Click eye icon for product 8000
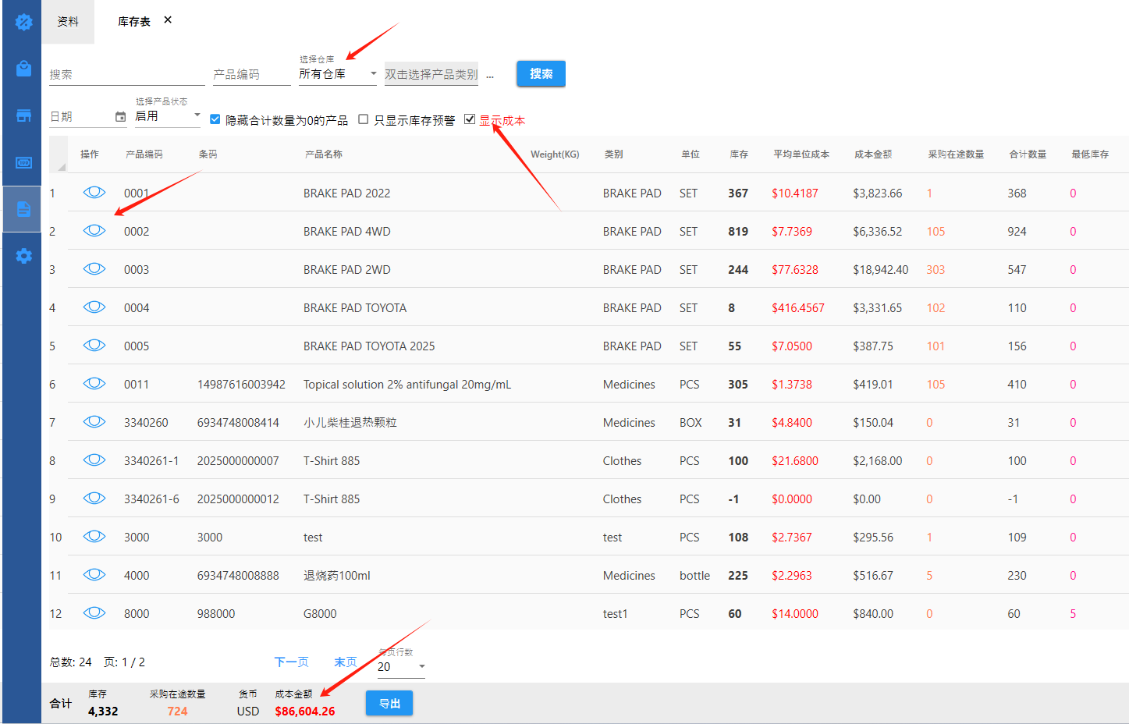 coord(94,613)
